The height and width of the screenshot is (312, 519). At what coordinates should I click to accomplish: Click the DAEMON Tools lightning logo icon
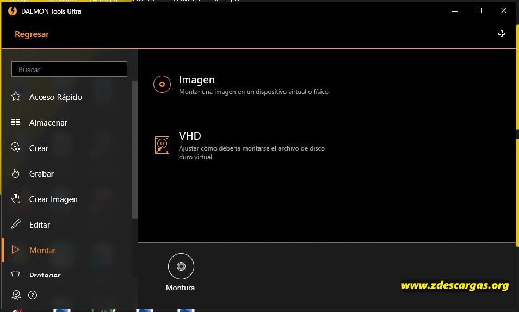(x=13, y=11)
